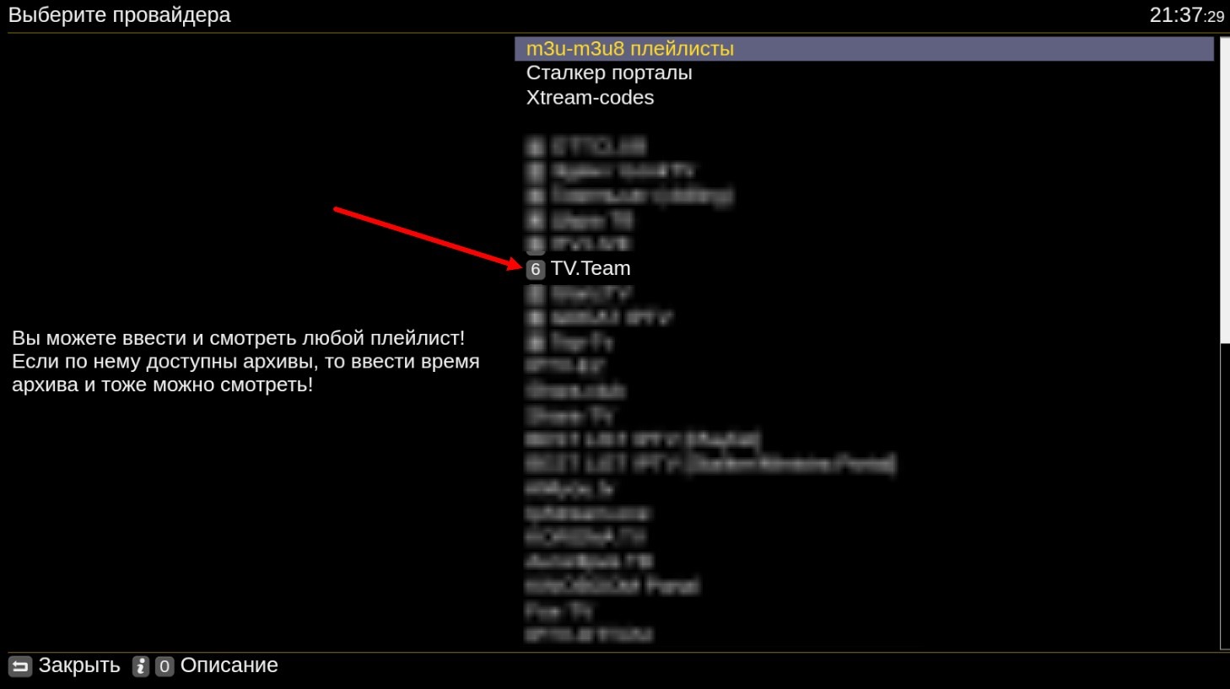Choose the Xtream-codes category
This screenshot has width=1230, height=689.
590,97
